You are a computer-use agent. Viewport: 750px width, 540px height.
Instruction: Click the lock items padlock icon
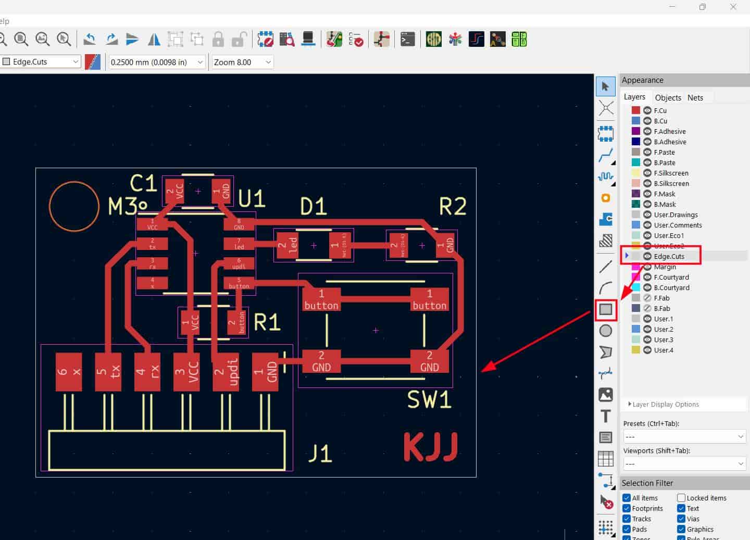click(218, 40)
